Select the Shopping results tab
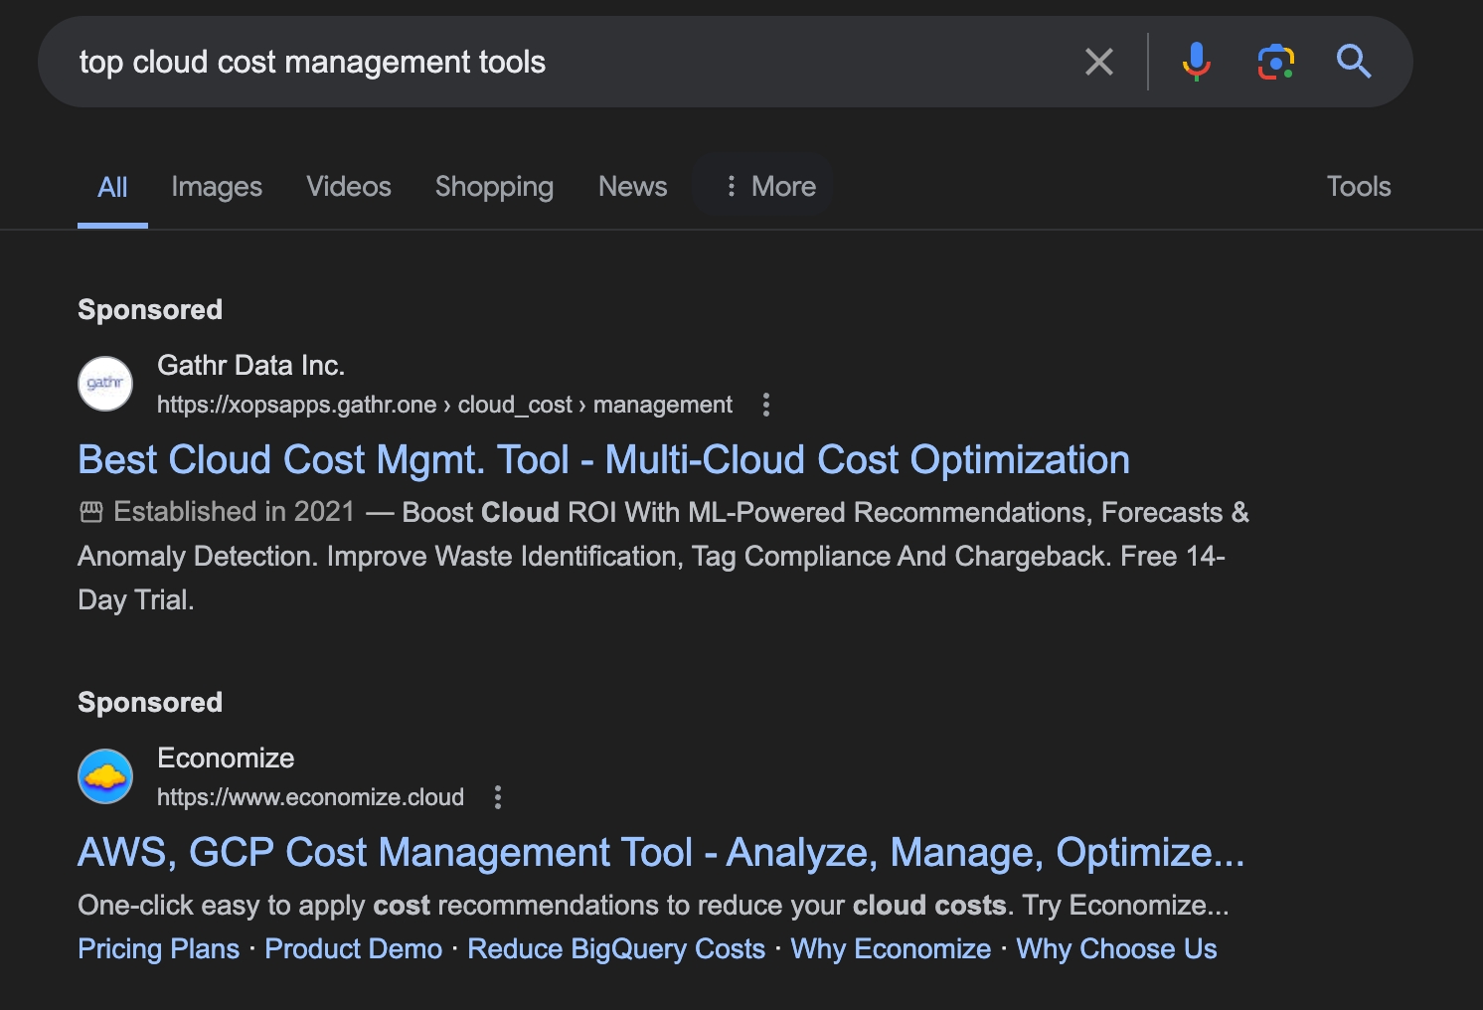The width and height of the screenshot is (1483, 1010). [x=494, y=186]
